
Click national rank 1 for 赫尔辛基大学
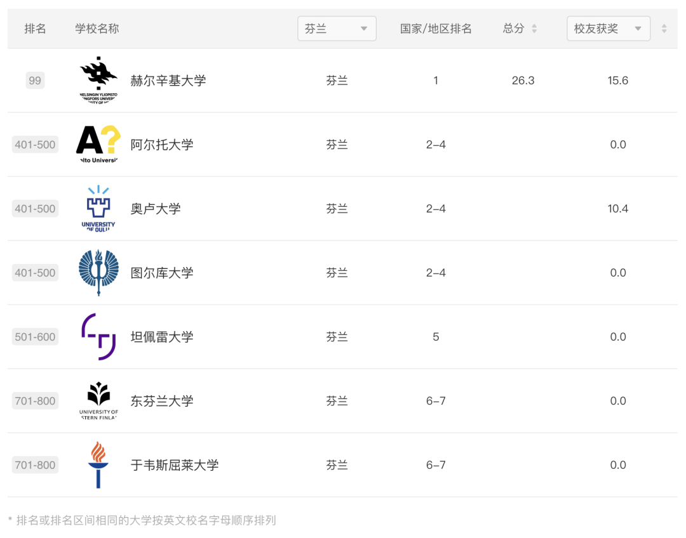coord(436,81)
